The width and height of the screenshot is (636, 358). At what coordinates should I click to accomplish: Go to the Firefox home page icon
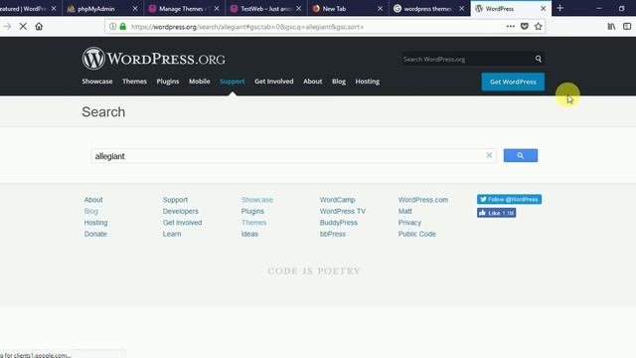39,27
